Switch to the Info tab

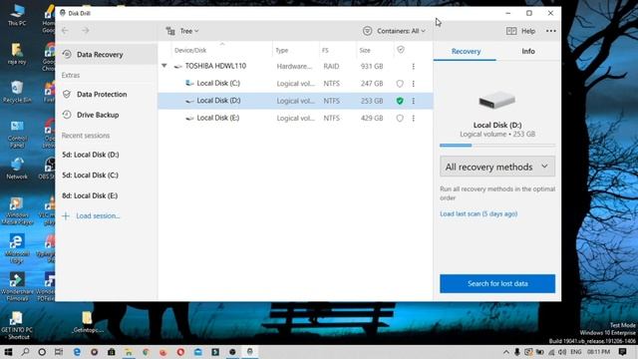coord(528,51)
